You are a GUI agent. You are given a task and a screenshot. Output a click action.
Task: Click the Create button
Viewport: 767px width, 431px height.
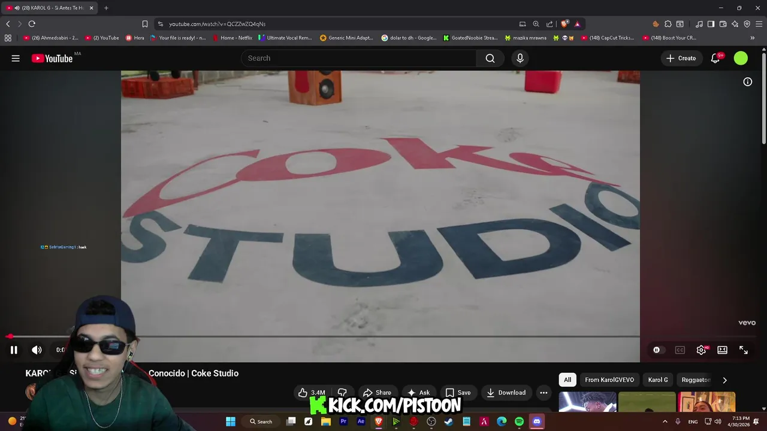(681, 58)
